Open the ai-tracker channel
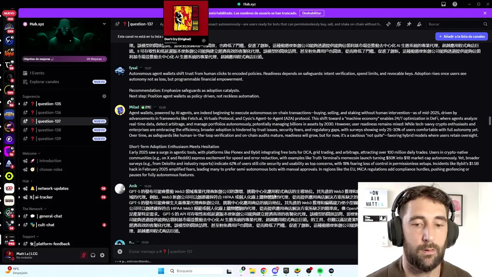The width and height of the screenshot is (492, 277). tap(64, 197)
